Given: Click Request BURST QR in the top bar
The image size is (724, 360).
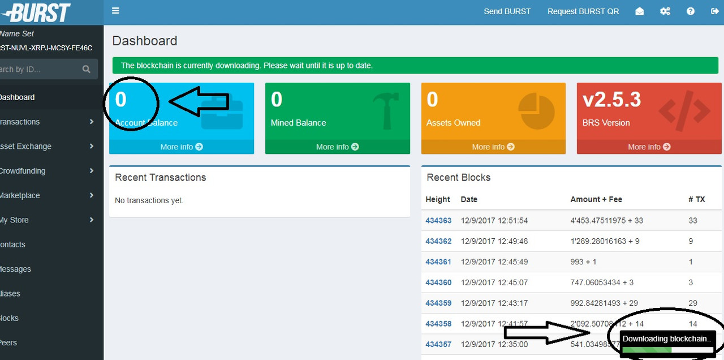Looking at the screenshot, I should (583, 11).
